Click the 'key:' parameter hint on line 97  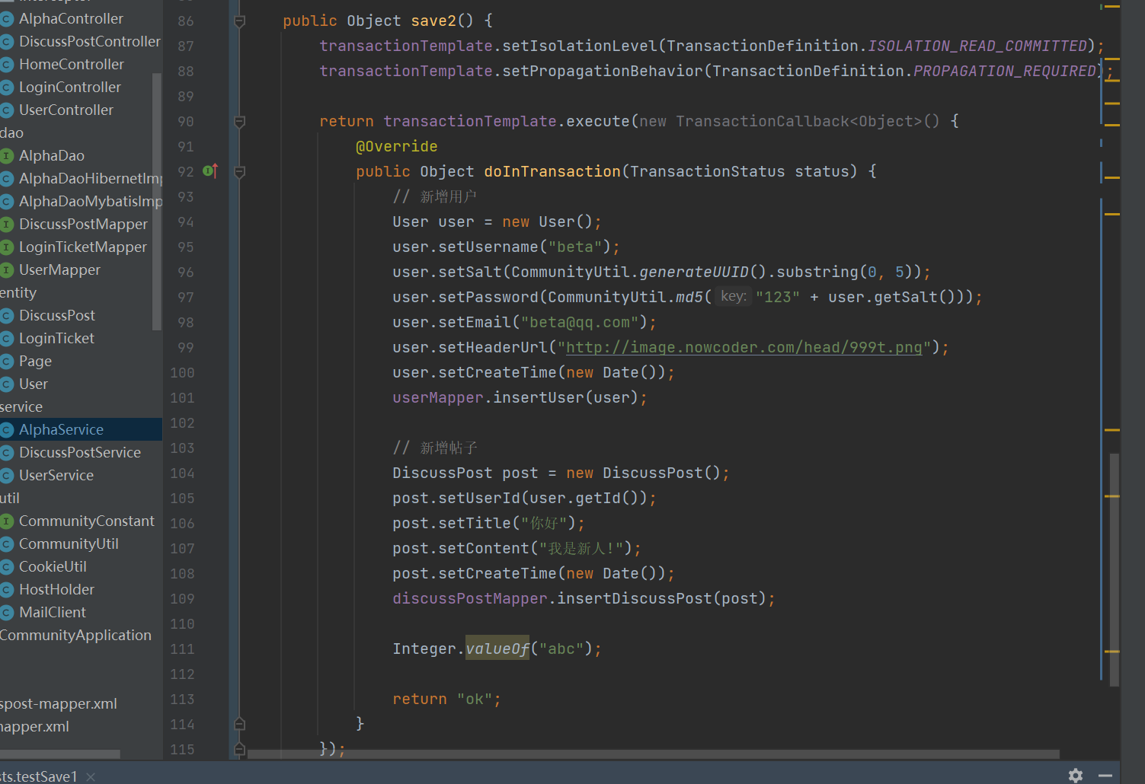coord(734,296)
